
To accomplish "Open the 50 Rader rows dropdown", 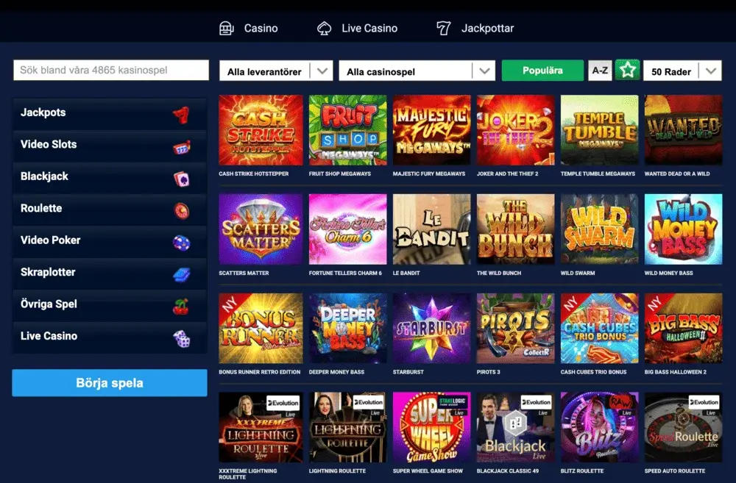I will click(x=682, y=71).
